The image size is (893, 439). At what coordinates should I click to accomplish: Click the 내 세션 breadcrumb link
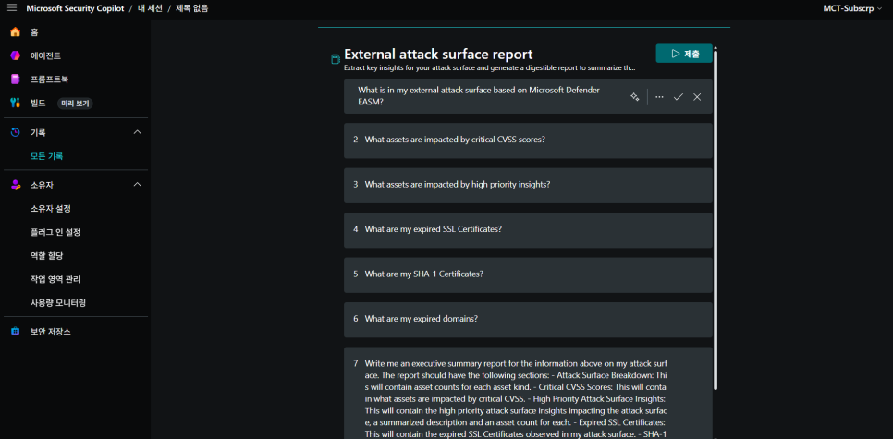click(x=149, y=8)
